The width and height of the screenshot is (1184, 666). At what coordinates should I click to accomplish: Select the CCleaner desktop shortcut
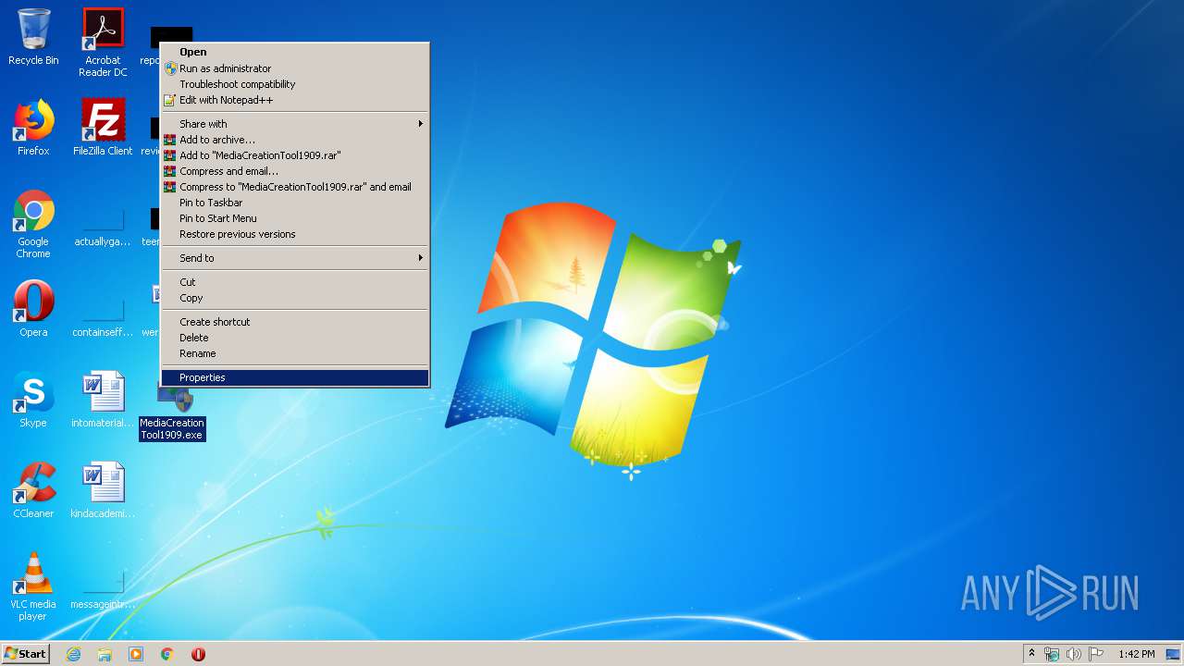33,490
